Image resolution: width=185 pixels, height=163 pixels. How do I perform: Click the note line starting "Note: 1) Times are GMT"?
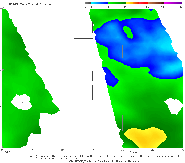pyautogui.click(x=105, y=156)
